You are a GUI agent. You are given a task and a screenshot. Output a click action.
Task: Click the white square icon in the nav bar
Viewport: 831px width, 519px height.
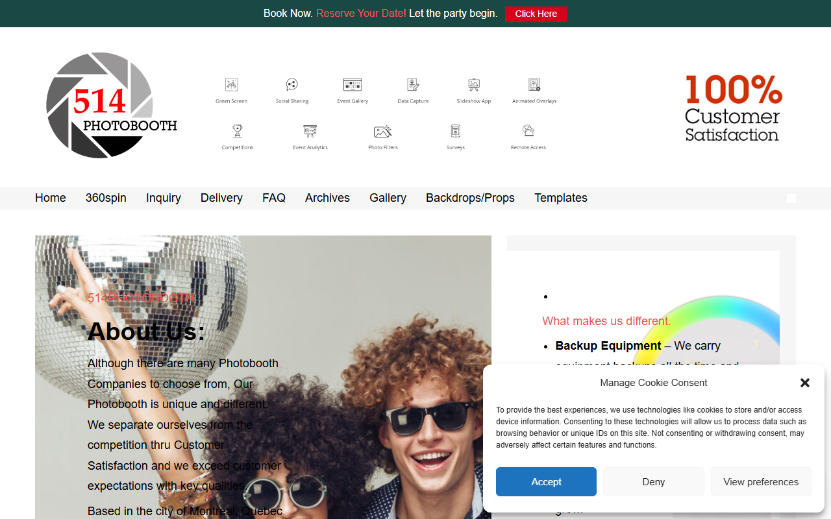(791, 199)
